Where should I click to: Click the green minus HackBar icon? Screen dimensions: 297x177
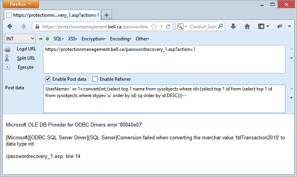41,39
